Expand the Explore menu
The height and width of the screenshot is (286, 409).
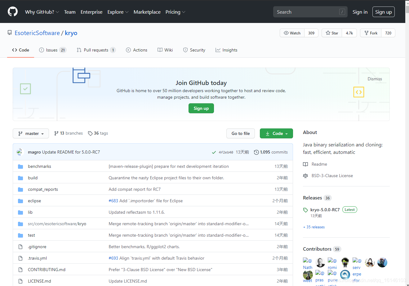click(118, 12)
